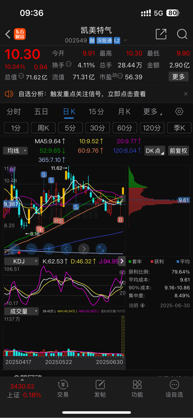Tap the 深股通 tag badge
193x418 pixels.
[x=104, y=40]
